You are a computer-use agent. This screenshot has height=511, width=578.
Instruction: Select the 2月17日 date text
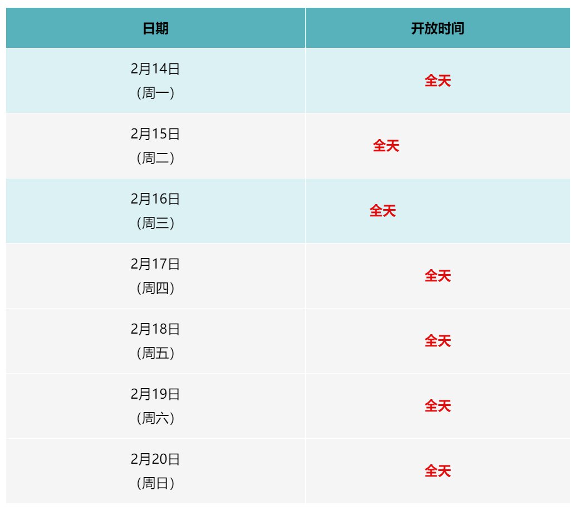tap(155, 264)
